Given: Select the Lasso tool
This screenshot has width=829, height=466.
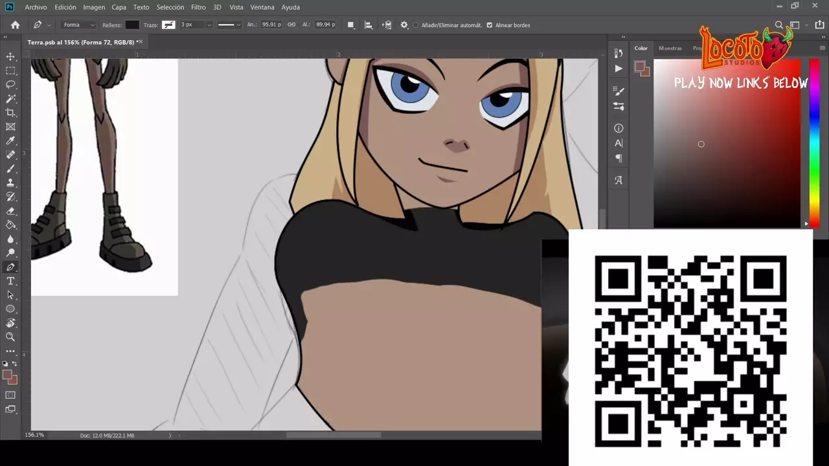Looking at the screenshot, I should click(10, 85).
